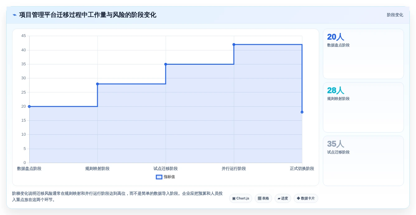Open the 20人 数据盘点阶段 card
Screen dimensions: 416x215
pos(363,54)
